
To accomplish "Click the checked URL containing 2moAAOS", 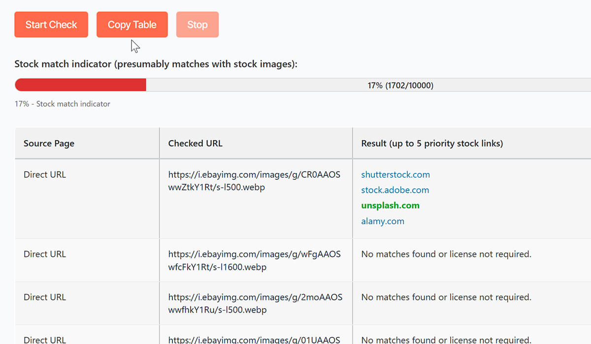I will coord(255,303).
